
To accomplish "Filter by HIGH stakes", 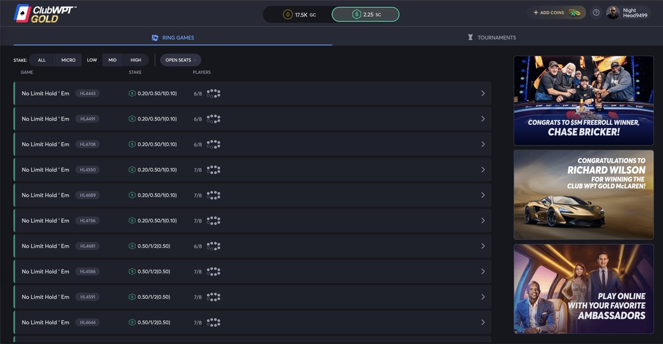I will point(136,60).
